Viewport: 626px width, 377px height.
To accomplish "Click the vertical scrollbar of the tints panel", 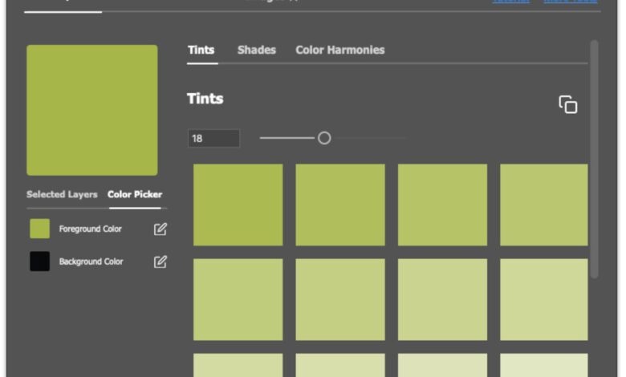I will point(594,160).
